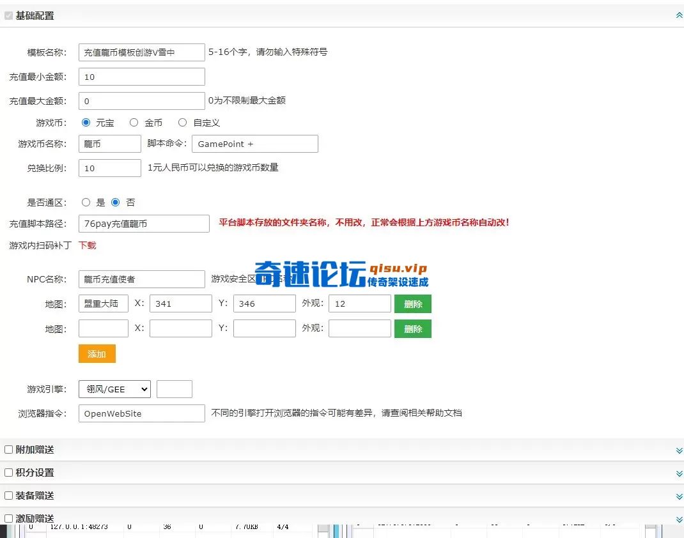Screen dimensions: 684x538
Task: Enable the 附加赠送 checkbox
Action: (x=9, y=450)
